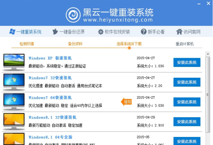Click the orange progress dot under 选择系统并下载

click(x=129, y=48)
